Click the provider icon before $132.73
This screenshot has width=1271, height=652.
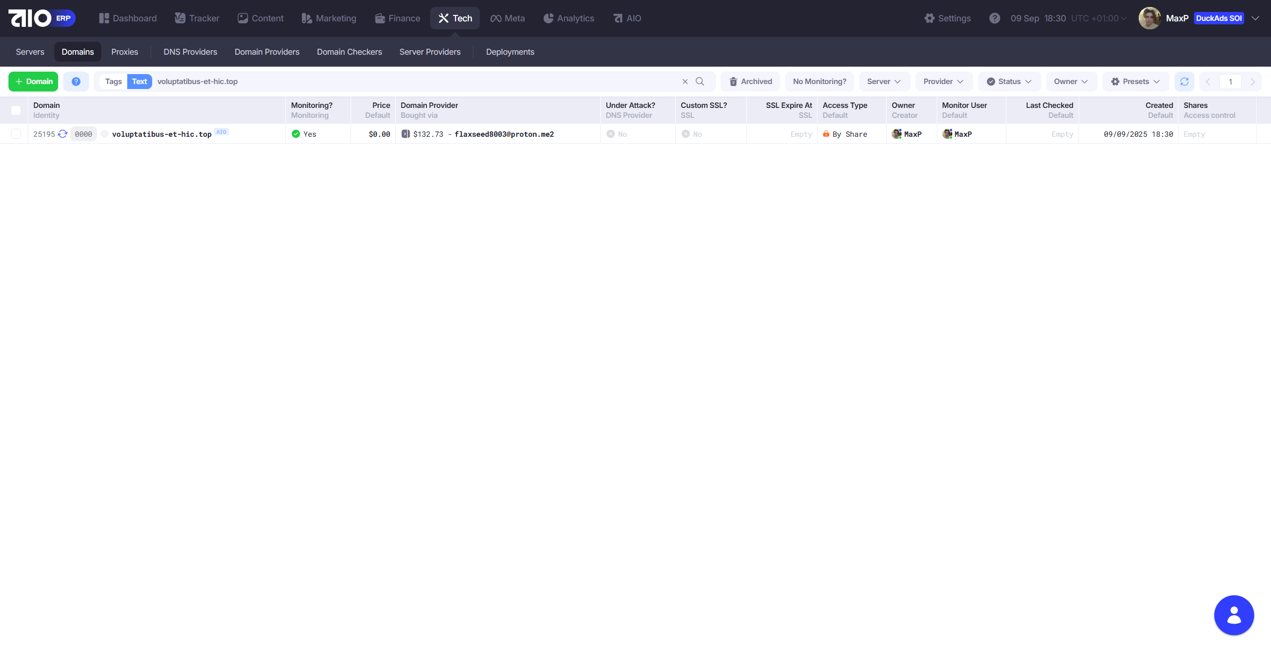(406, 134)
